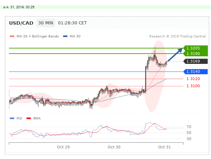Click the 1.3205 resistance price label

tap(193, 48)
